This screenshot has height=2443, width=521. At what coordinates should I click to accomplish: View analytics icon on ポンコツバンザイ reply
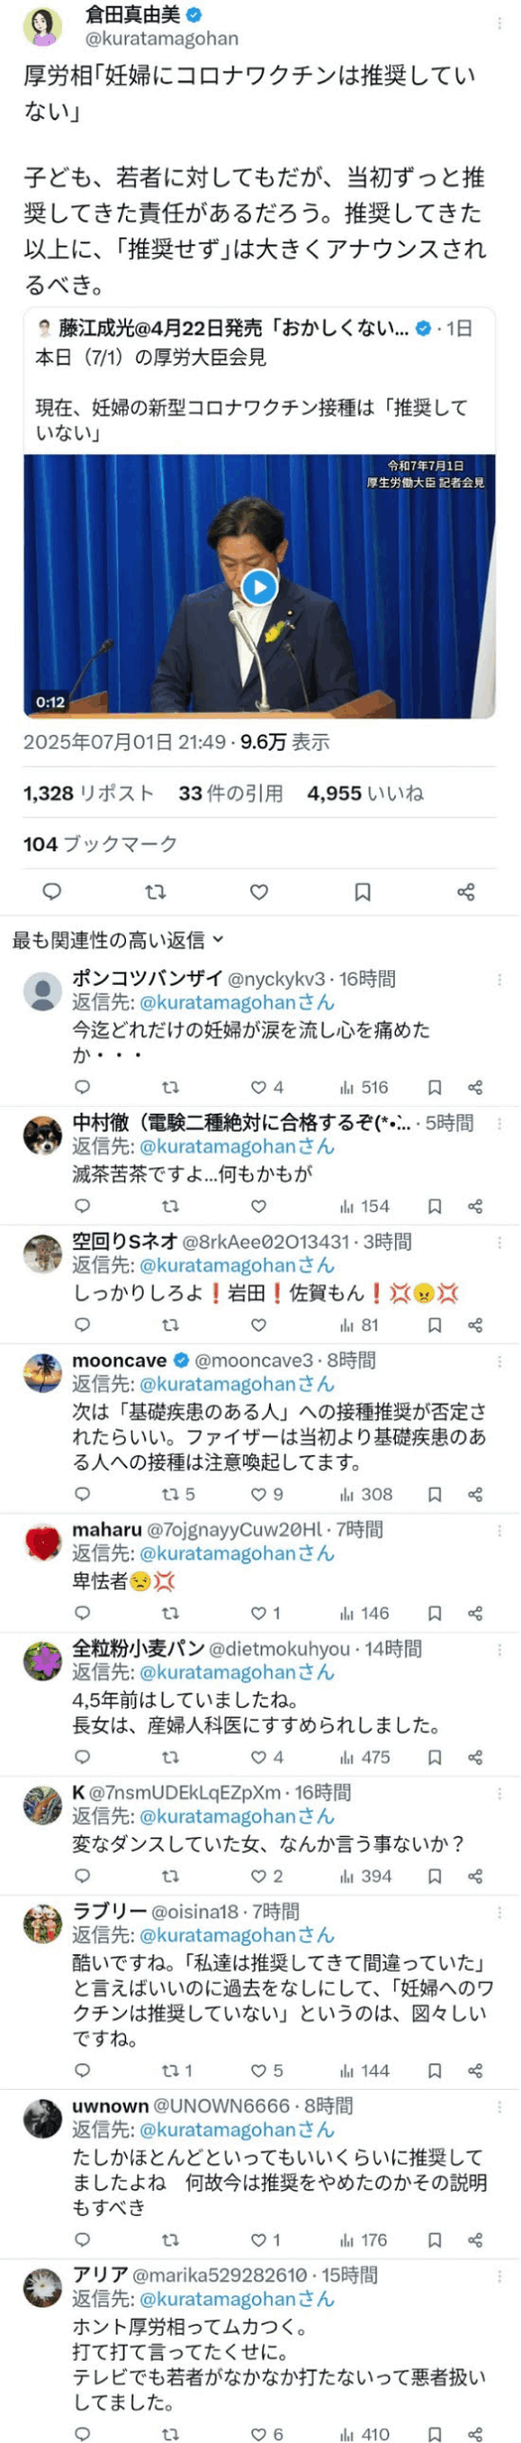pyautogui.click(x=364, y=1087)
